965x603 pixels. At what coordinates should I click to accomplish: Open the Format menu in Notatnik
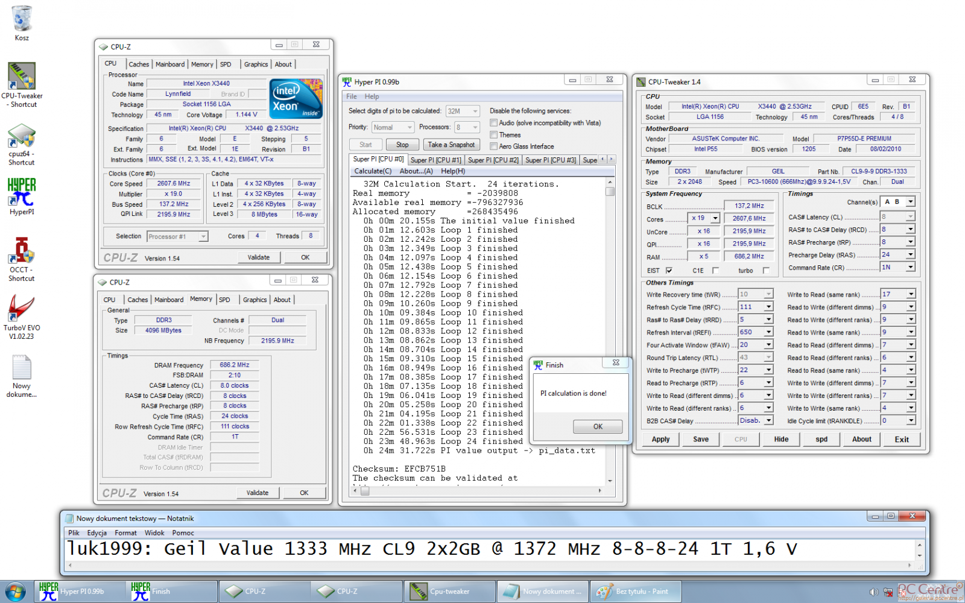click(125, 533)
